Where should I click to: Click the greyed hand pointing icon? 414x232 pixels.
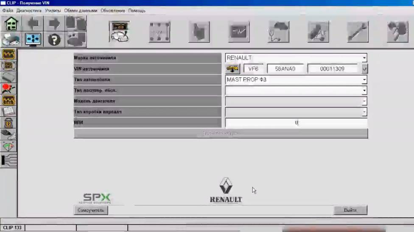click(199, 32)
